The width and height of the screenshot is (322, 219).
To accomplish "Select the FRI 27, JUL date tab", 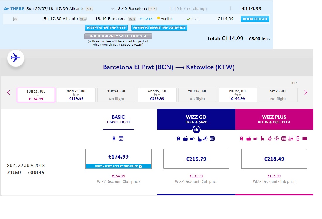I will click(x=238, y=95).
